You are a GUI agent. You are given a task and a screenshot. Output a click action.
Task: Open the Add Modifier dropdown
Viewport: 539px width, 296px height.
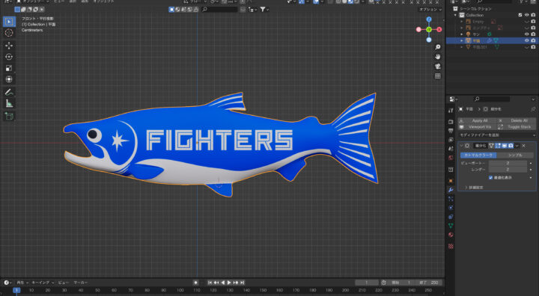tap(497, 135)
